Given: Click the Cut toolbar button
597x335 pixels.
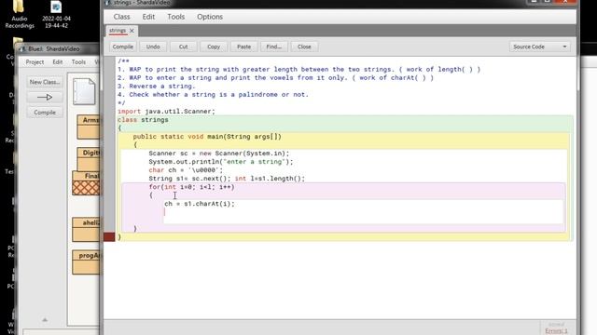Looking at the screenshot, I should click(x=183, y=47).
